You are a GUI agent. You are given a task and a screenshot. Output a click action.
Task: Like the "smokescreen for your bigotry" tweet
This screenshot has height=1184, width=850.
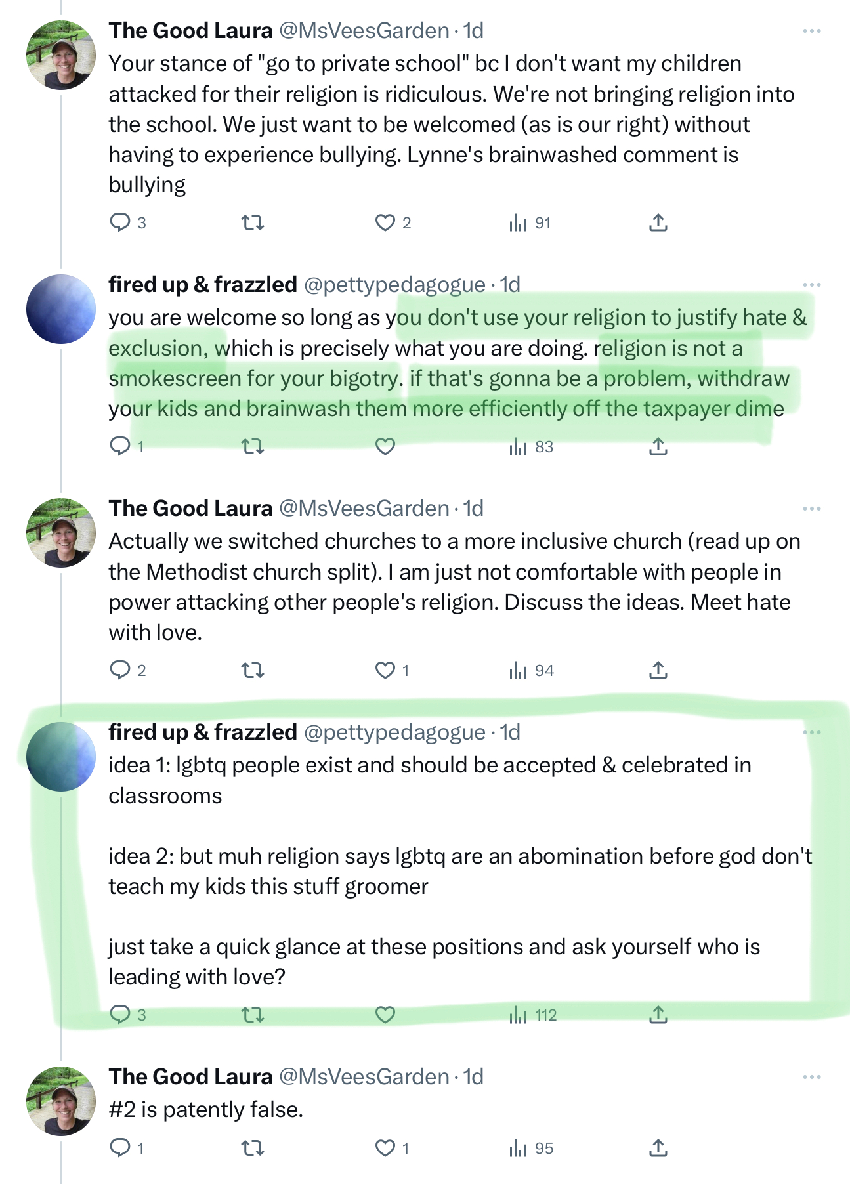[x=385, y=447]
